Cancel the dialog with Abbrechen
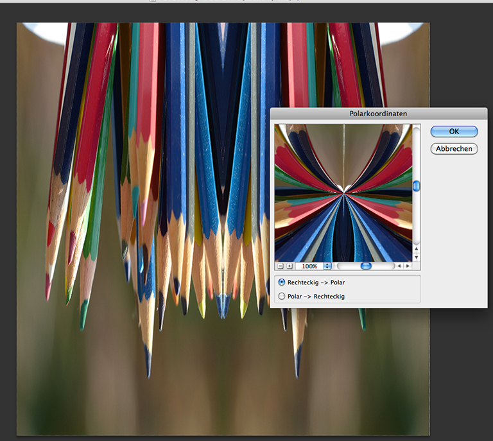The width and height of the screenshot is (493, 441). tap(454, 149)
